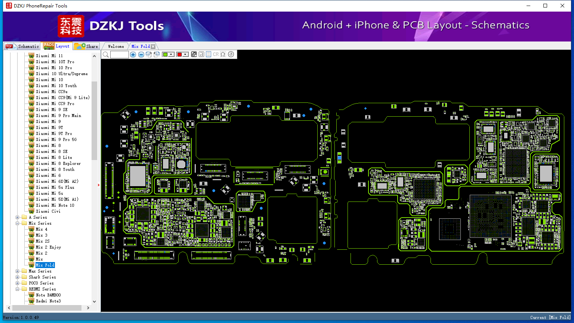Open the green color dropdown arrow
Image resolution: width=574 pixels, height=323 pixels.
[x=171, y=55]
